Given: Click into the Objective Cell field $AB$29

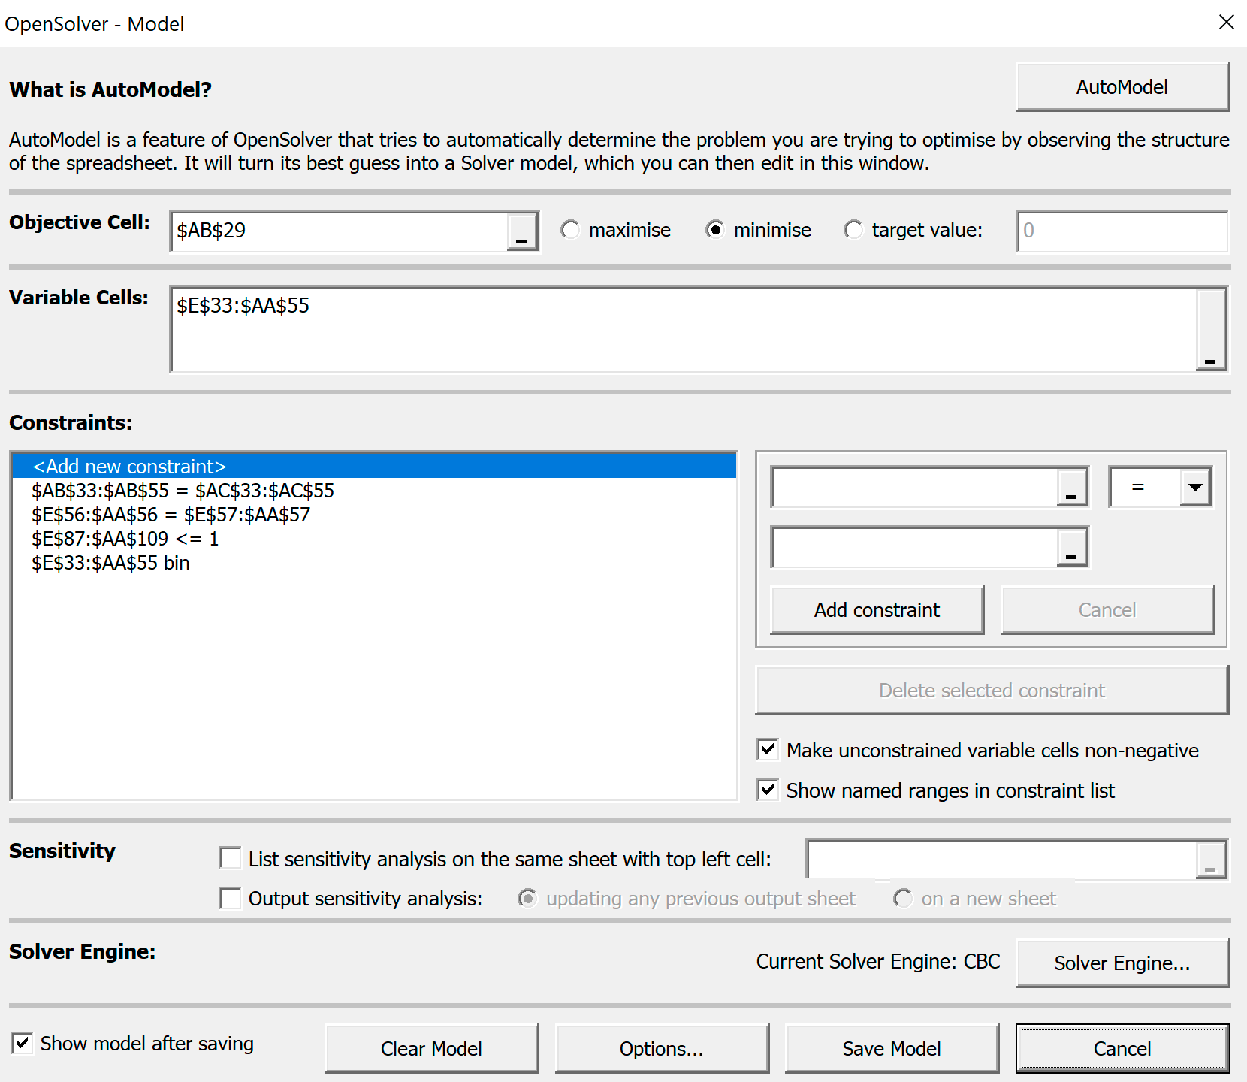Looking at the screenshot, I should [340, 231].
